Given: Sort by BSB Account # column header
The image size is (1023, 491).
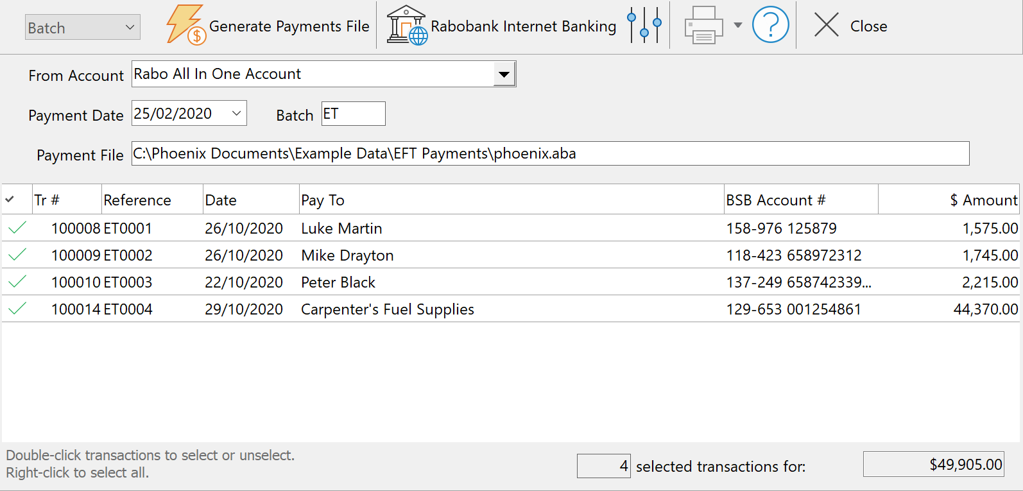Looking at the screenshot, I should click(x=801, y=200).
